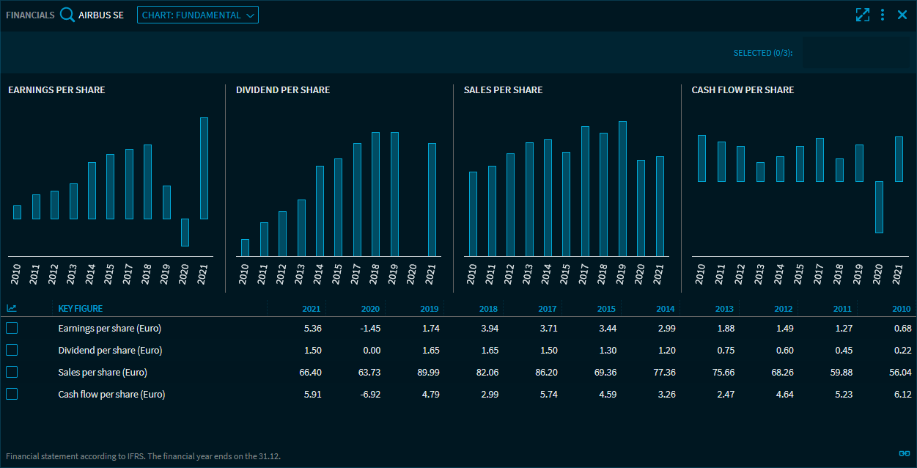The image size is (917, 468).
Task: Expand the widget to full screen
Action: pos(862,15)
